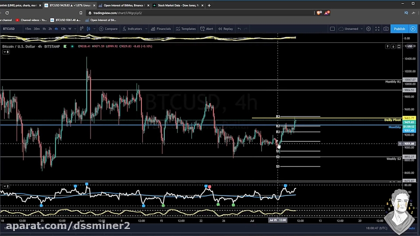Click the undo arrow
Screen dimensions: 420x236
[239, 29]
